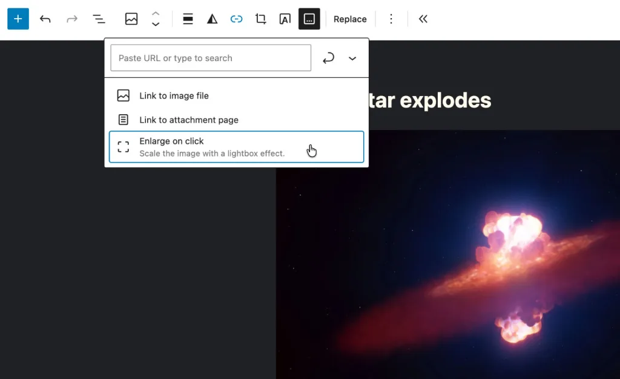Open the block inserter
620x379 pixels.
click(x=18, y=19)
